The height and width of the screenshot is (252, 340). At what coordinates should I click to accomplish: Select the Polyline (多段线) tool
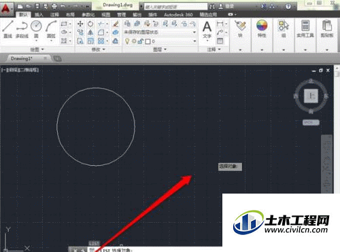click(x=22, y=29)
